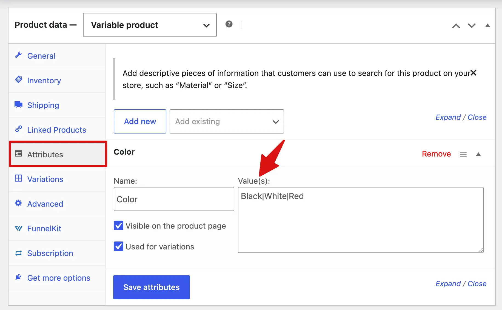Uncheck Used for variations
The height and width of the screenshot is (310, 502).
[x=118, y=246]
